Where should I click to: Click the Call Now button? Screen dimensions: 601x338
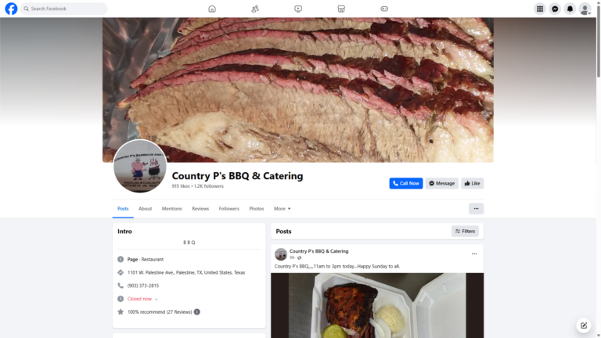[x=406, y=183]
